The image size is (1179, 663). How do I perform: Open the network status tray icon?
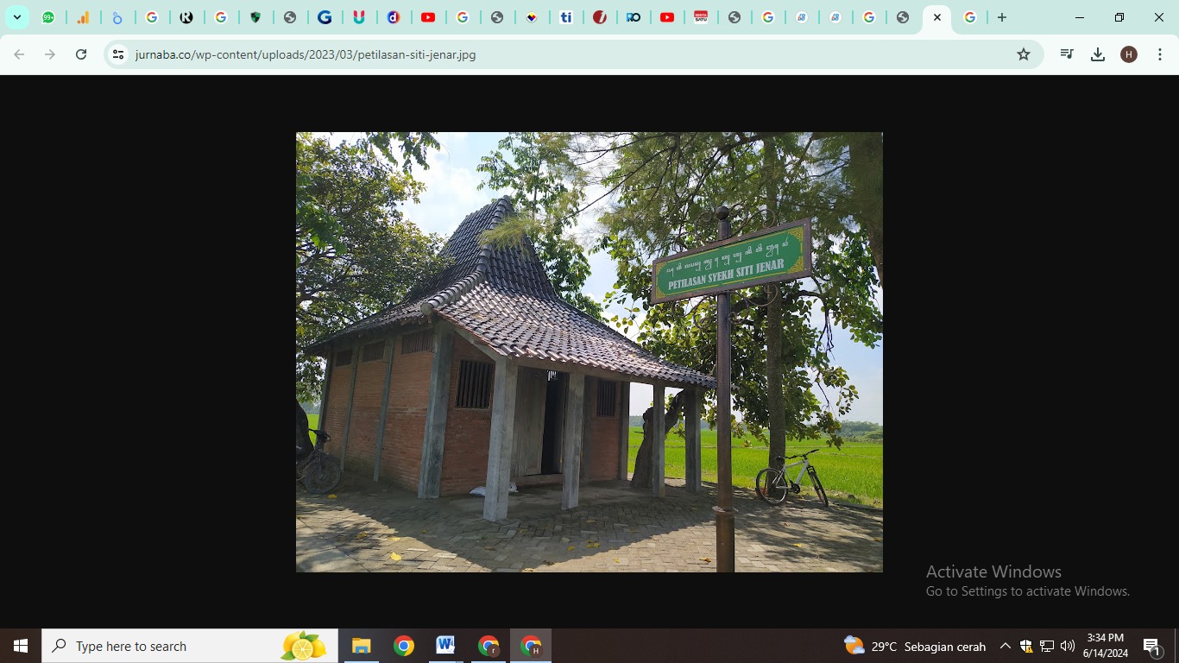1047,646
